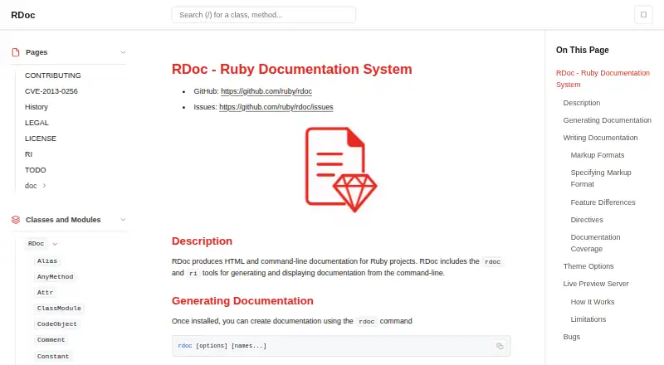This screenshot has height=365, width=664.
Task: Jump to Directives in outline
Action: 587,220
